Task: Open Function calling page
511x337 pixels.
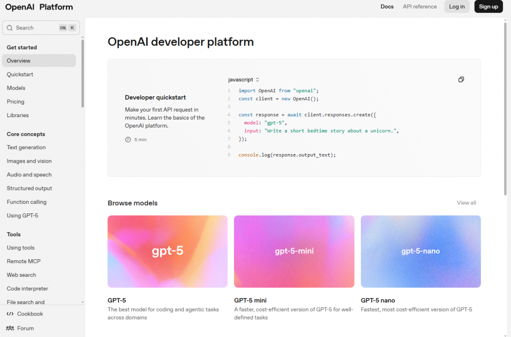Action: click(x=26, y=202)
